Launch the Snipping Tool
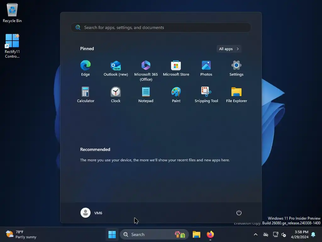 [206, 95]
